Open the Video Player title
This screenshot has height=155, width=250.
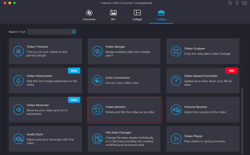pyautogui.click(x=193, y=136)
